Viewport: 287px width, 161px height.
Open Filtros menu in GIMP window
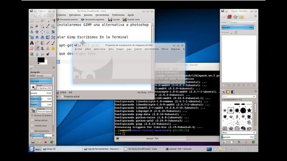coord(165,49)
